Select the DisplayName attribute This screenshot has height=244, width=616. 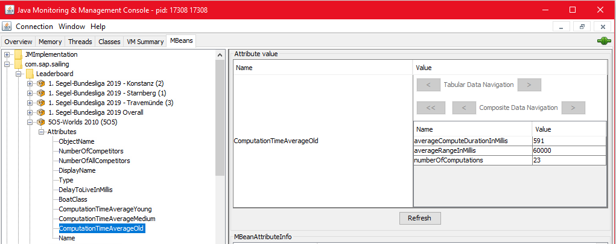pos(77,170)
